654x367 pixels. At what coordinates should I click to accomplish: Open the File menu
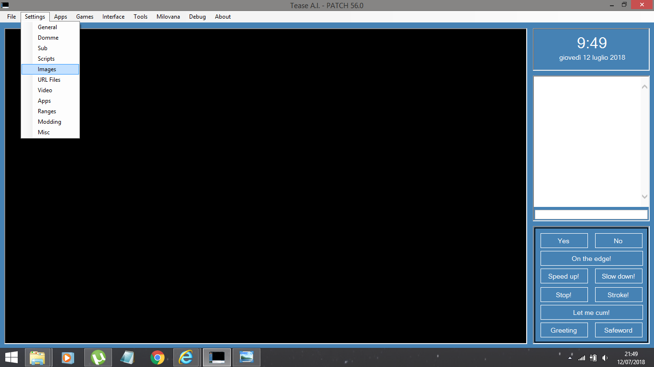point(11,17)
